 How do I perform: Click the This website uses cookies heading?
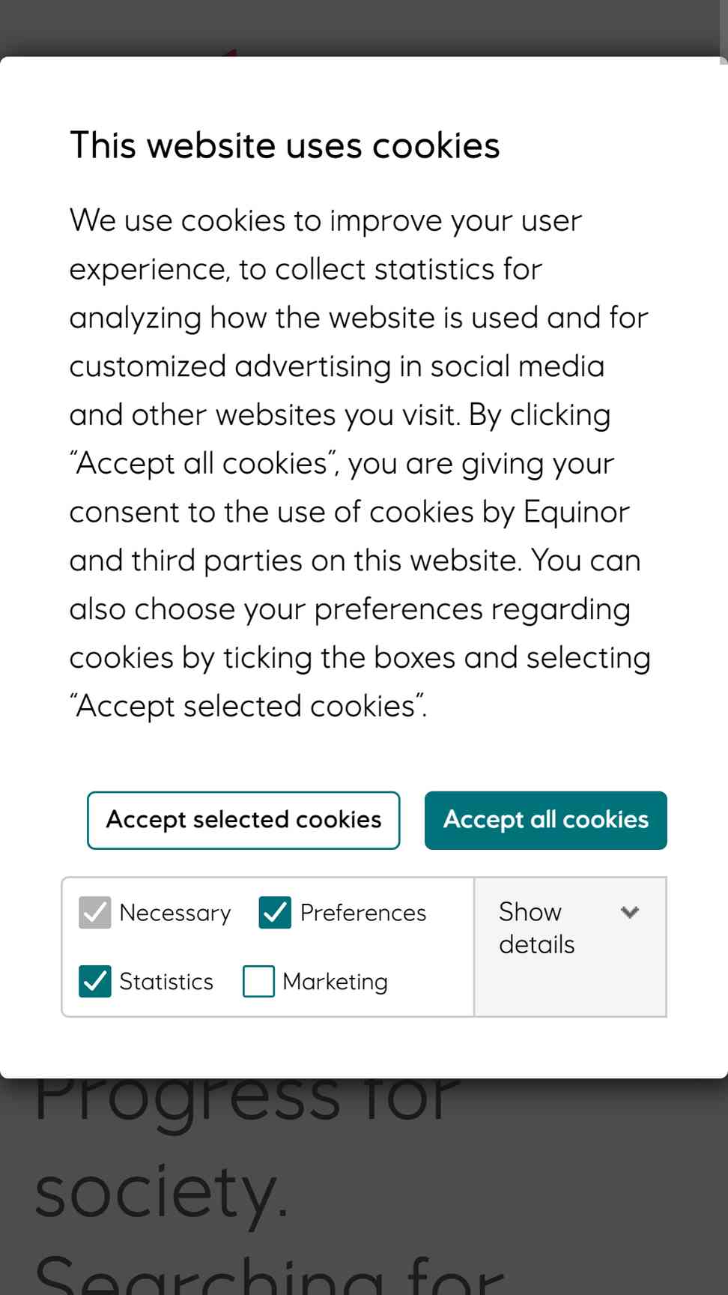click(285, 145)
